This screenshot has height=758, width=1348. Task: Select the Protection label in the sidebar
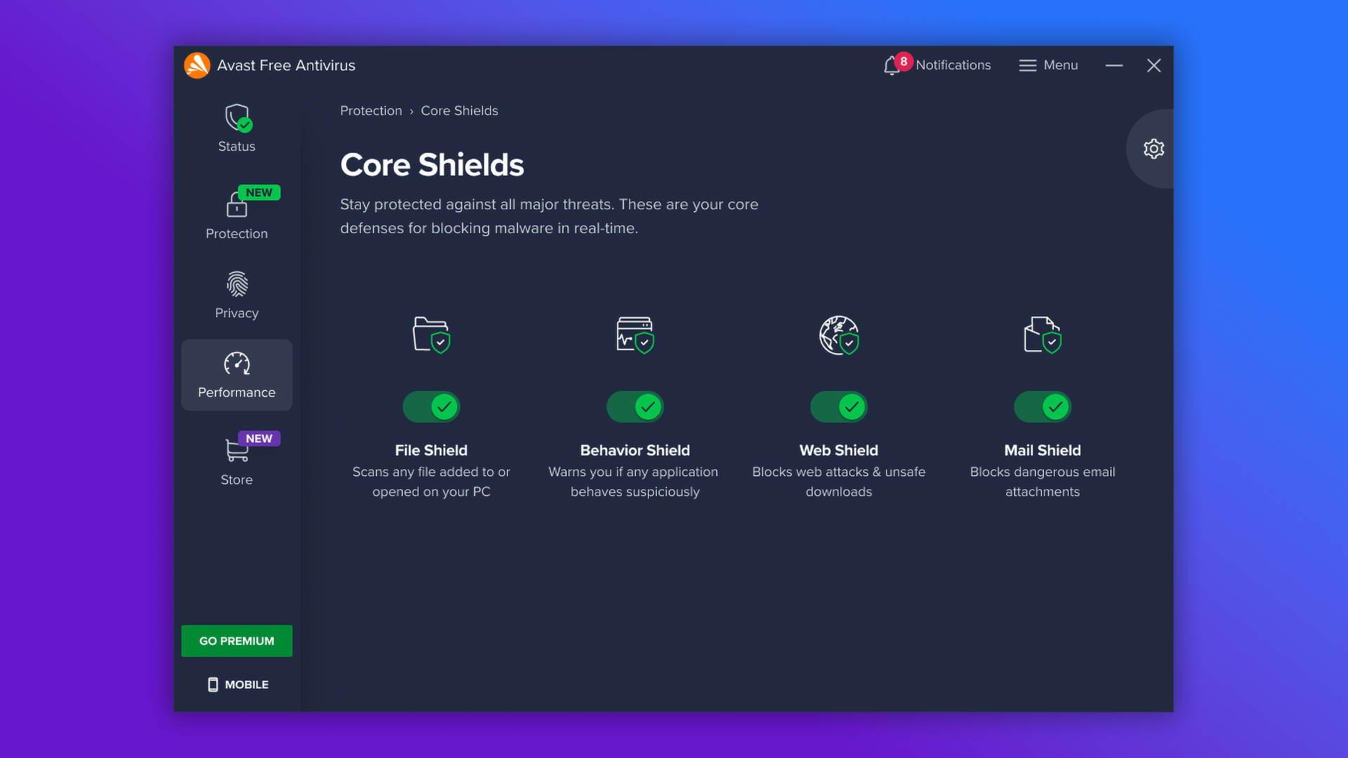click(237, 234)
